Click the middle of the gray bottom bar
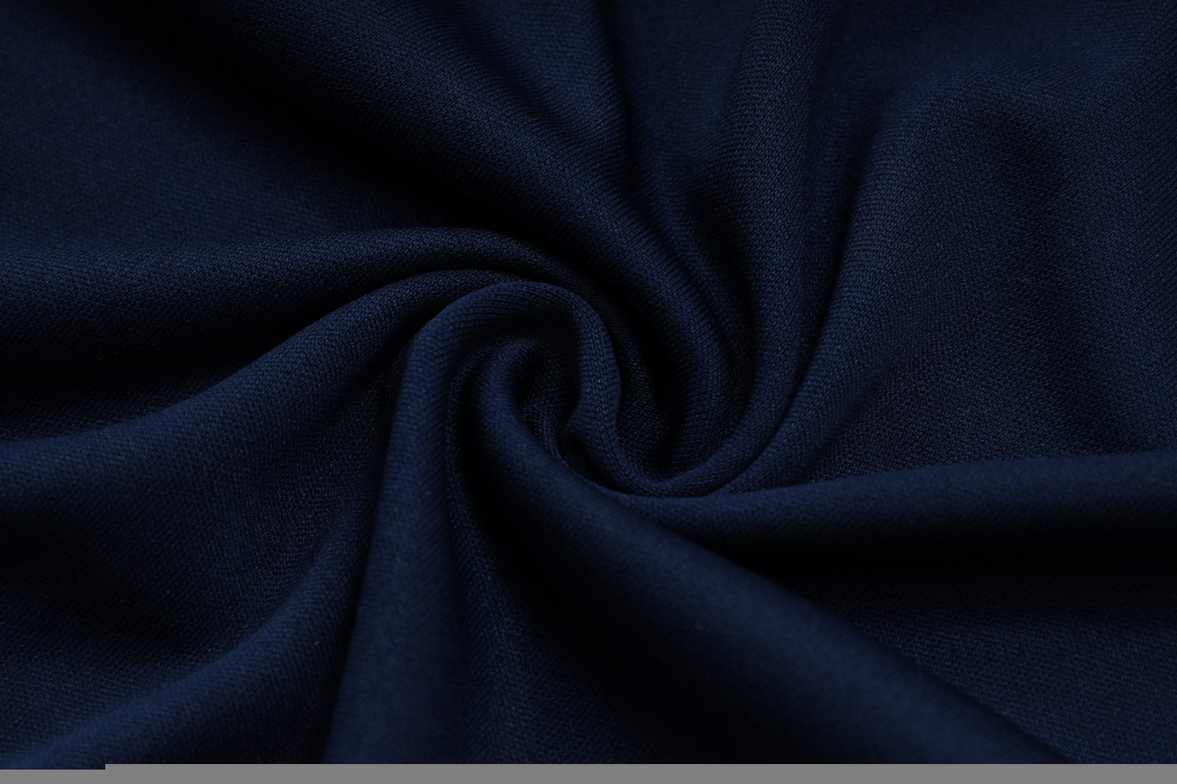 pyautogui.click(x=640, y=775)
